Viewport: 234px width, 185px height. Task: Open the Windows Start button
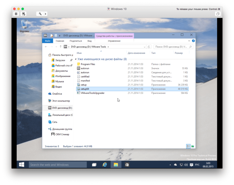pyautogui.click(x=22, y=164)
